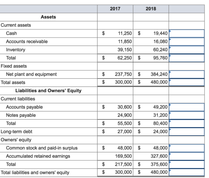Click the Cash row label

coord(12,33)
